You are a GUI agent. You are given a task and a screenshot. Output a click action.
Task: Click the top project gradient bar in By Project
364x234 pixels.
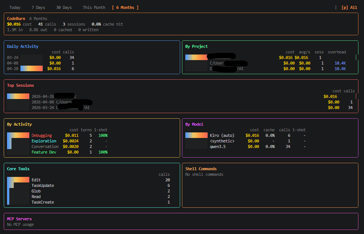point(196,57)
